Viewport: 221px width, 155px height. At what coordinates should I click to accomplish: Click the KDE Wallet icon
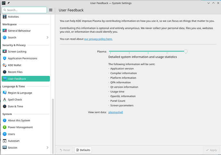coord(4,65)
